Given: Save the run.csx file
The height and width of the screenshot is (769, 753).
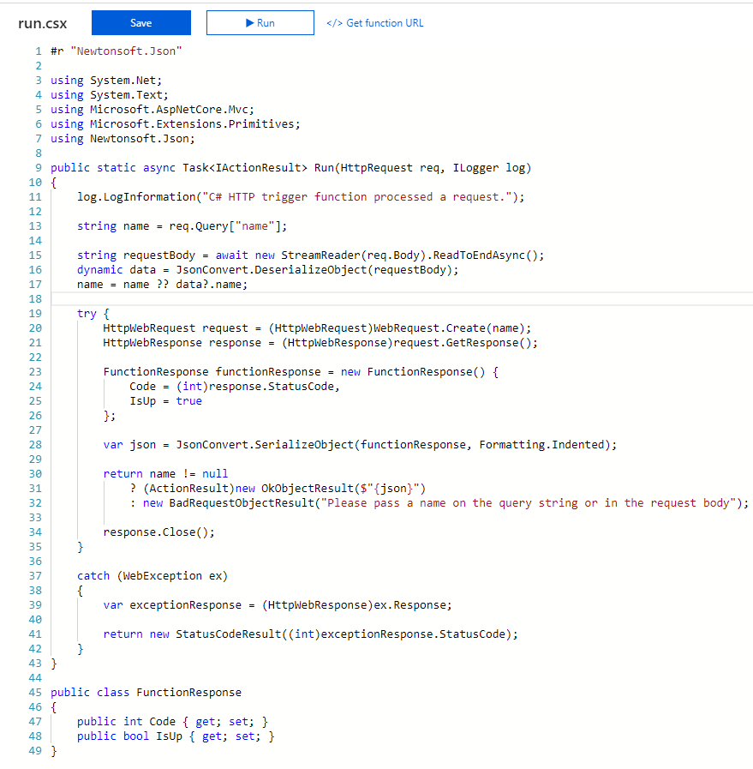Looking at the screenshot, I should click(x=140, y=23).
